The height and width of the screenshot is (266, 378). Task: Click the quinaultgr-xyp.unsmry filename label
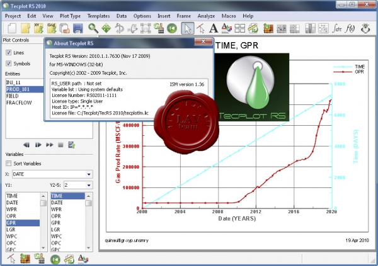(x=127, y=240)
